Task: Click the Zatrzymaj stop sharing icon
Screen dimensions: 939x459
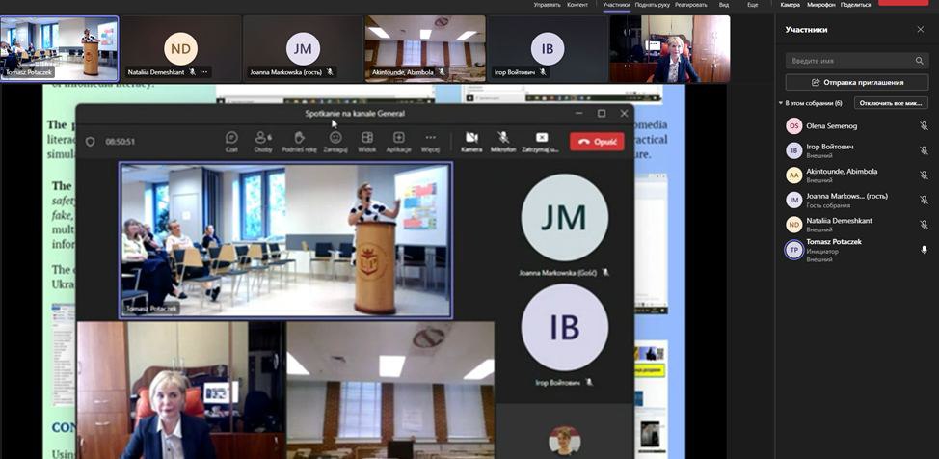Action: (x=541, y=141)
